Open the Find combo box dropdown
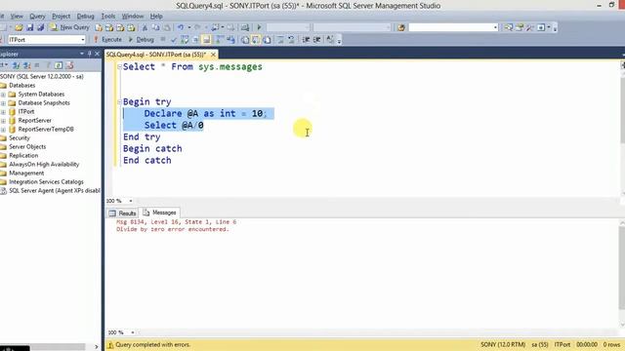The width and height of the screenshot is (625, 351). coord(495,27)
